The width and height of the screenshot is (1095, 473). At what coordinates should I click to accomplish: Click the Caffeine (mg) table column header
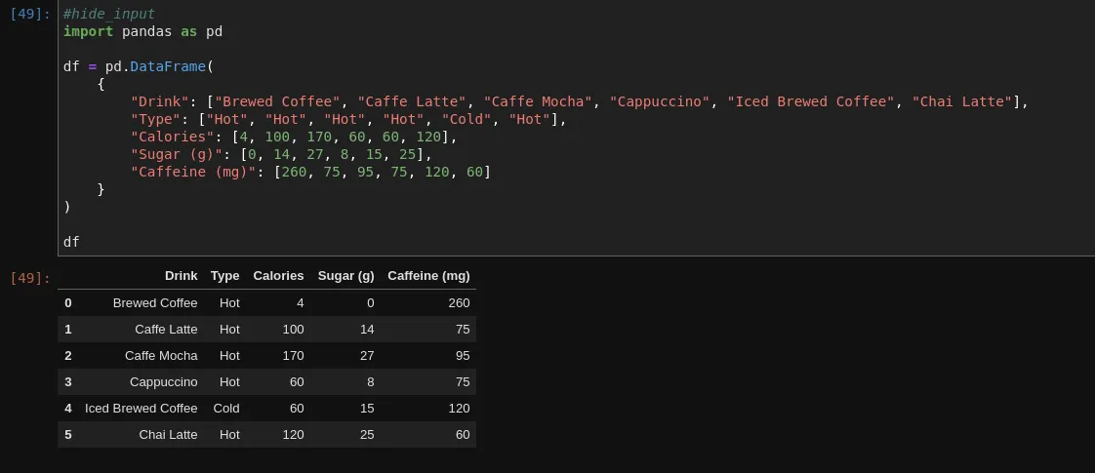click(428, 276)
